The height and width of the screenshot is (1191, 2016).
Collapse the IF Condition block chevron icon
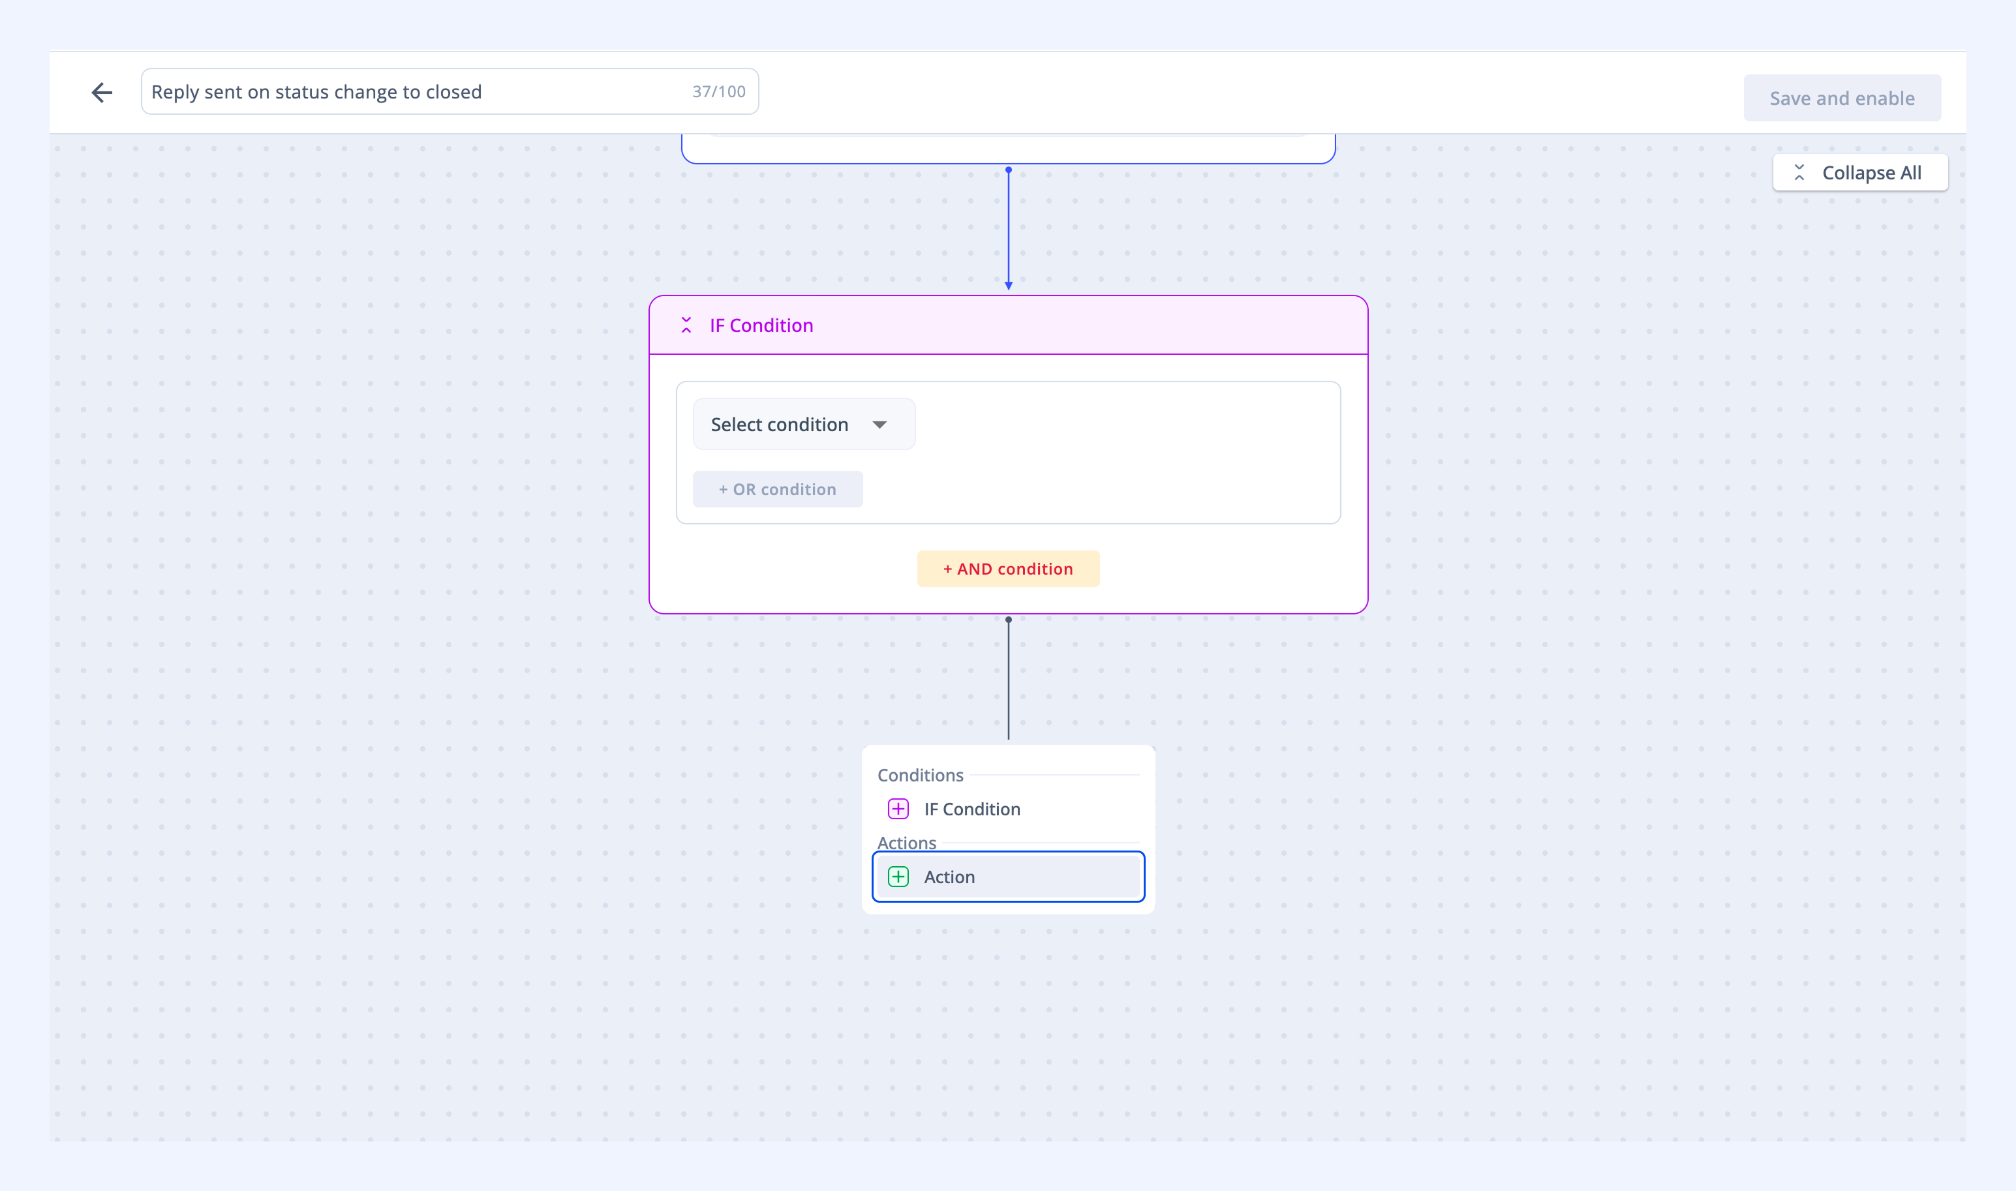point(686,325)
